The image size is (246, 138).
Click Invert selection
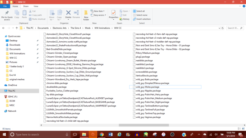tap(142, 19)
